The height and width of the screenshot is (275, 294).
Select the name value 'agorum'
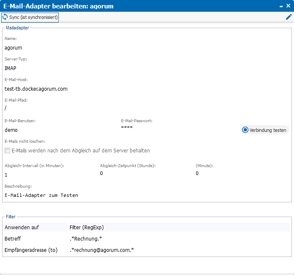click(x=13, y=48)
